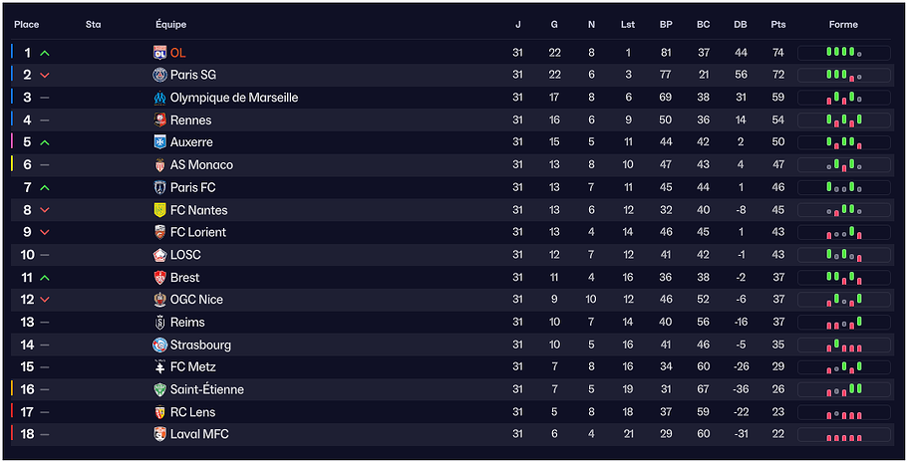Click the Olympique de Marseille crest icon

pyautogui.click(x=159, y=98)
